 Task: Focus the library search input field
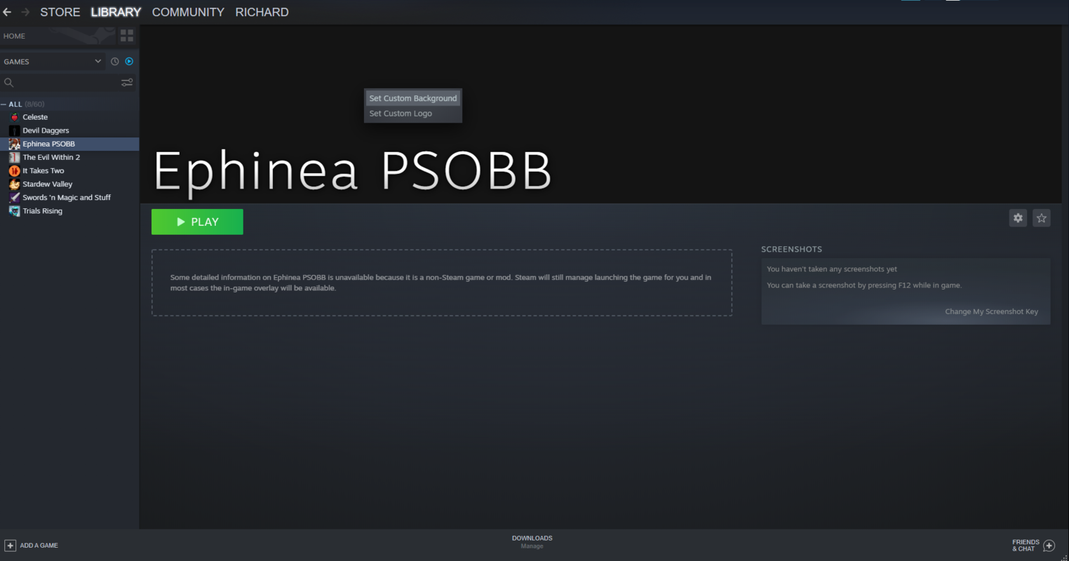tap(67, 83)
